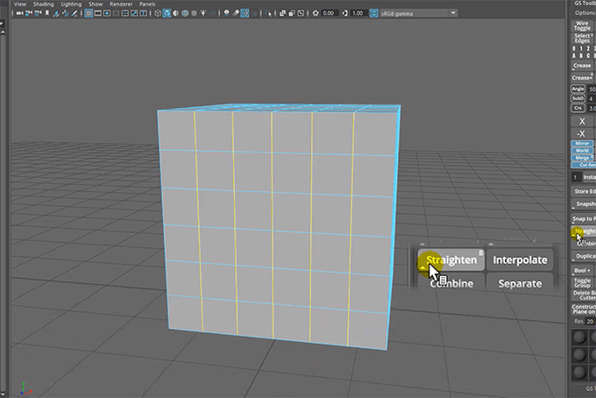Screen dimensions: 596x398
Task: Click the Toggle Group button
Action: [x=582, y=282]
